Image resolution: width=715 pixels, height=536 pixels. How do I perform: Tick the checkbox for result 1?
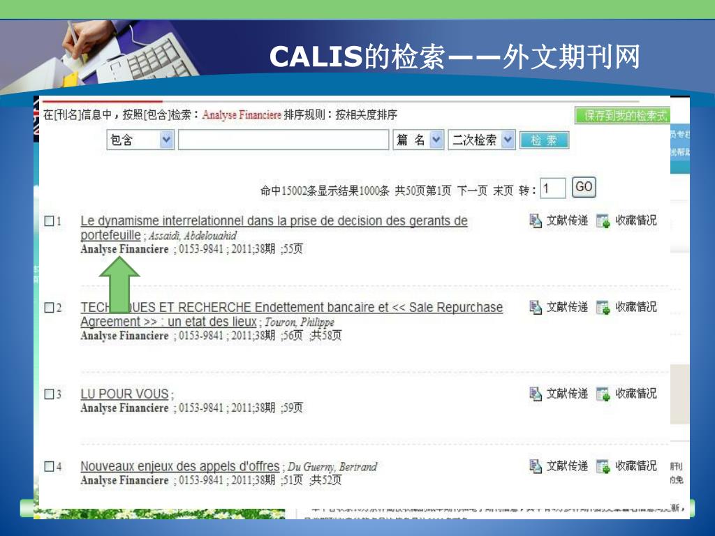click(x=49, y=221)
